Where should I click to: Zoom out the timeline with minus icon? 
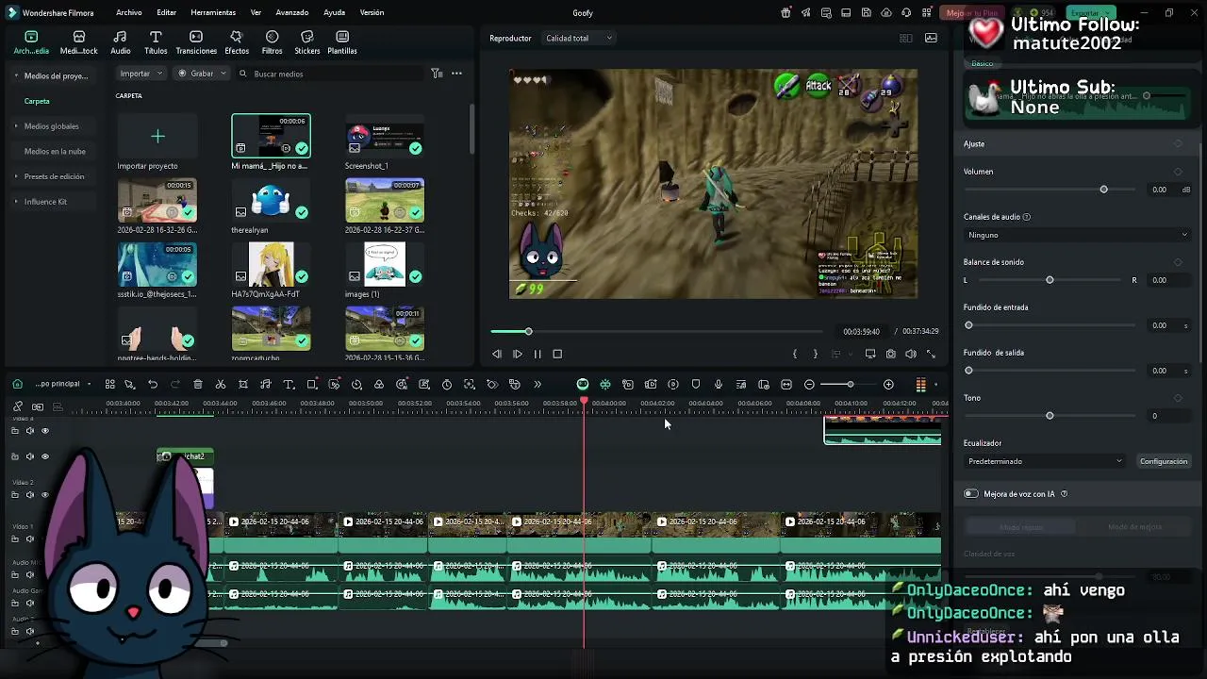[x=809, y=385]
